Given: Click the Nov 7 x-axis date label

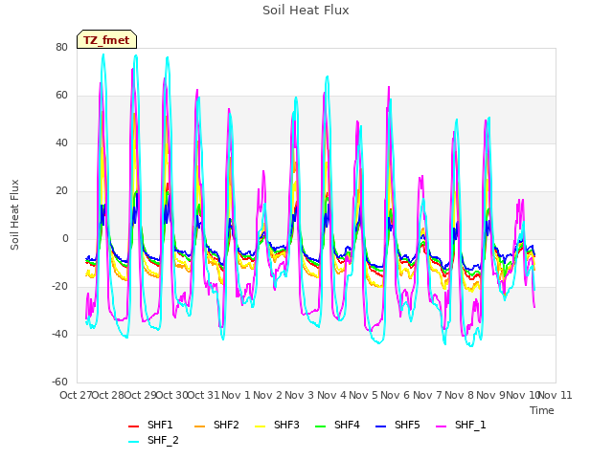Looking at the screenshot, I should [427, 395].
